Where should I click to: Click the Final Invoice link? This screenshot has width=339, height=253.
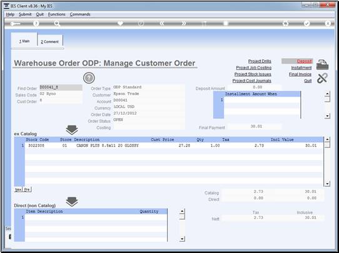tap(300, 74)
